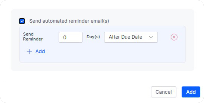204x103 pixels.
Task: Uncheck the automated reminder emails checkbox
Action: click(22, 21)
